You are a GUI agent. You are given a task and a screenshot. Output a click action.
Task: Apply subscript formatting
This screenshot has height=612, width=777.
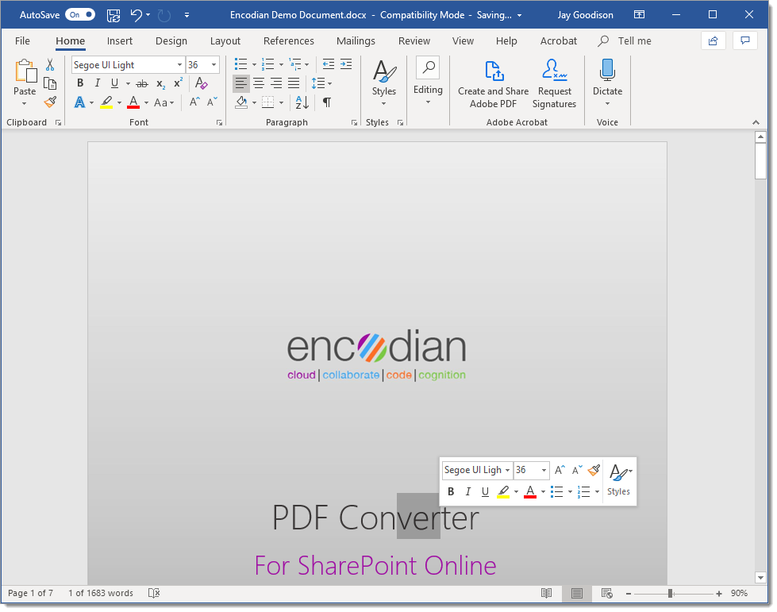click(160, 84)
